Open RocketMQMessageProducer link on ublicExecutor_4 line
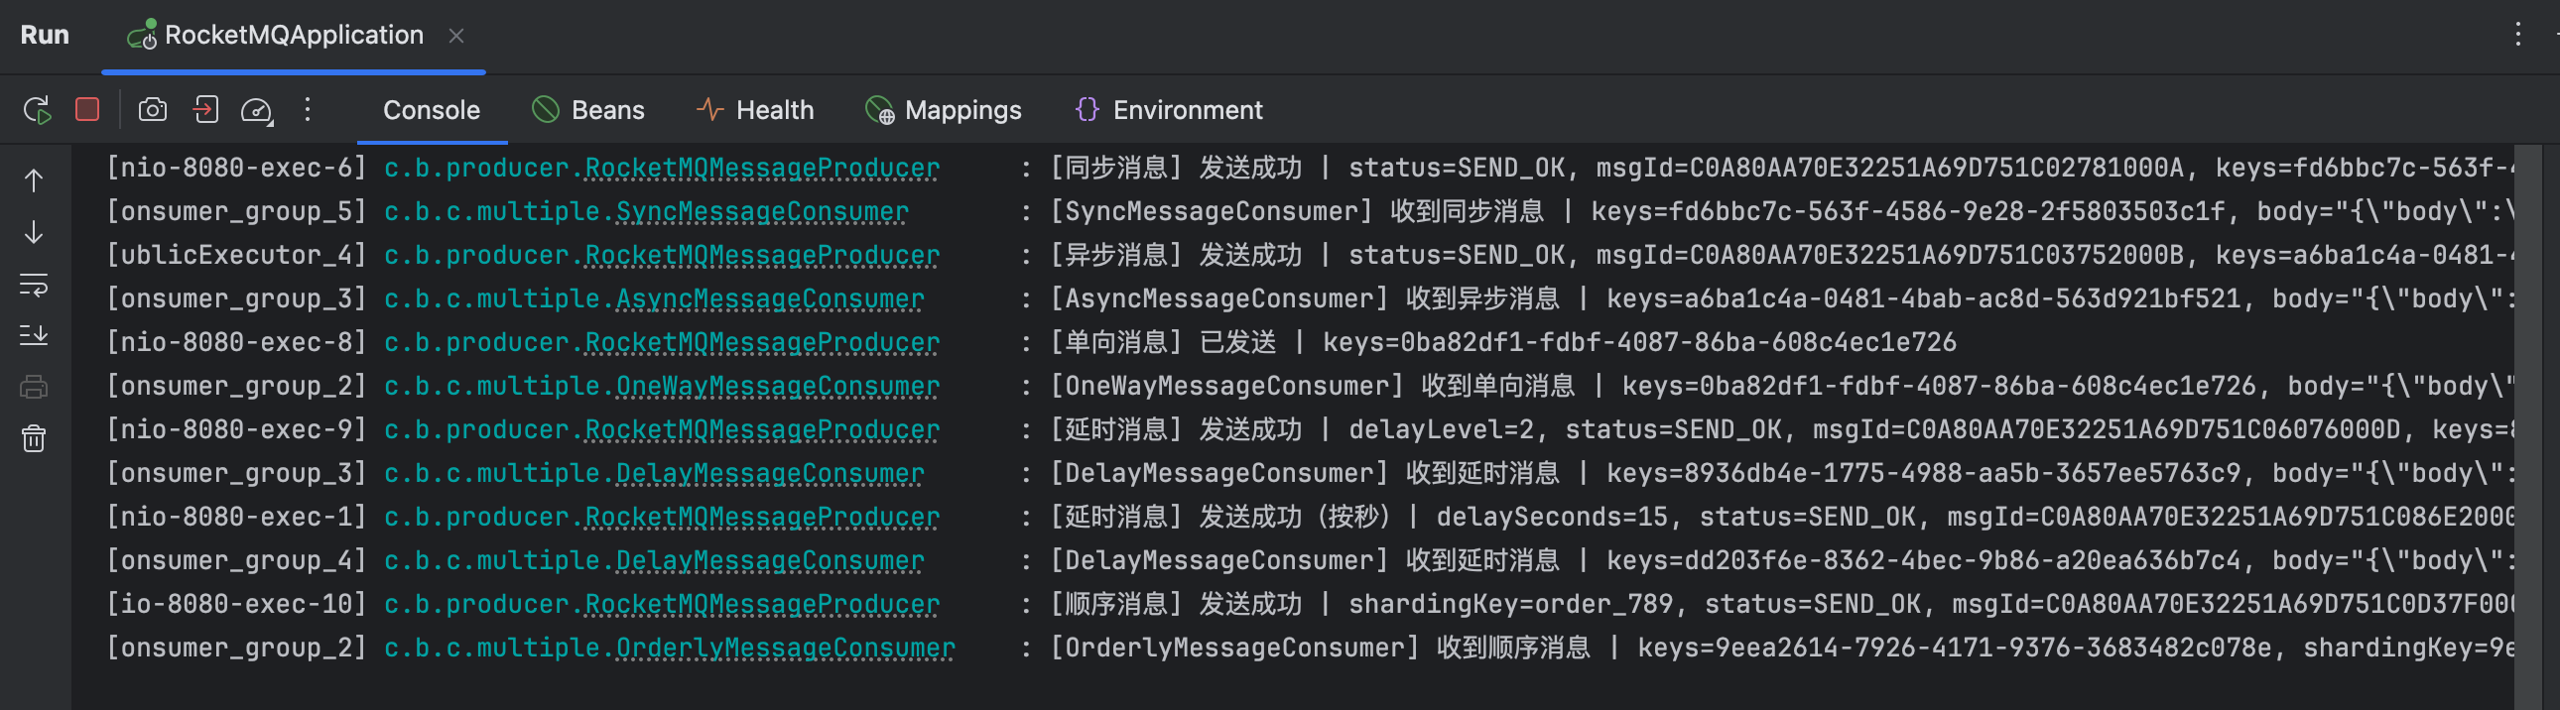Viewport: 2560px width, 710px height. click(761, 255)
